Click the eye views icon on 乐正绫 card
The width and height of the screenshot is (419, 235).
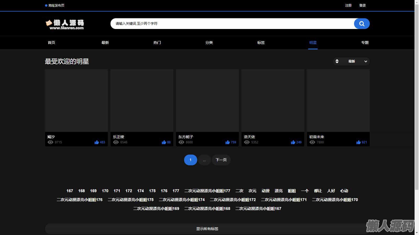click(x=116, y=142)
